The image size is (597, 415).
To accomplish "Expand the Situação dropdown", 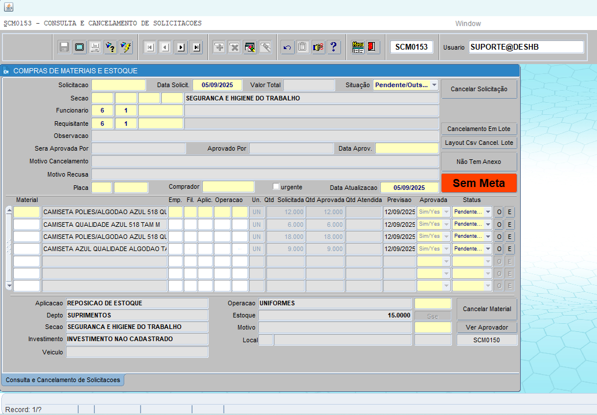I will pos(433,85).
